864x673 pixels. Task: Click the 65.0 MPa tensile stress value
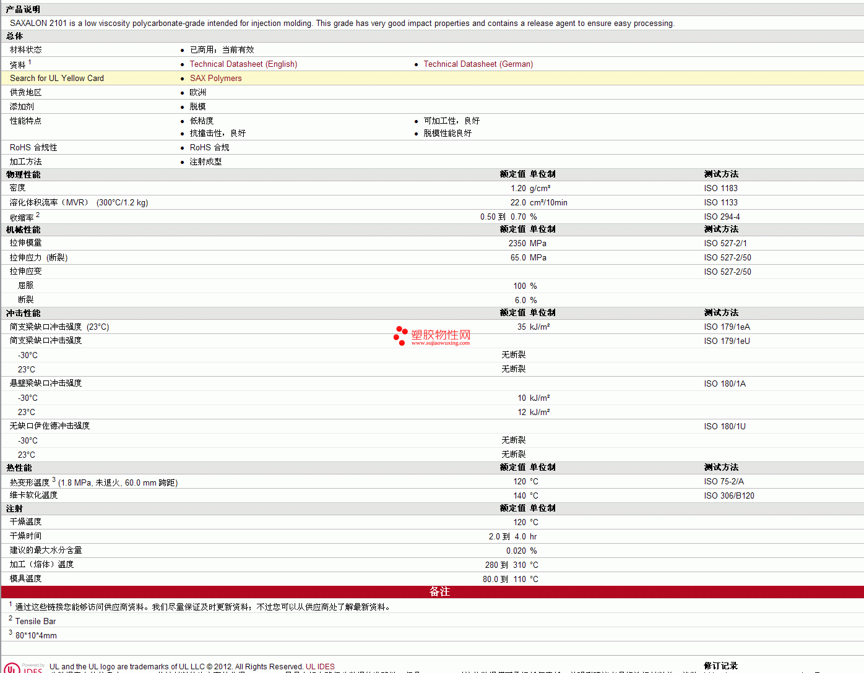tap(529, 257)
